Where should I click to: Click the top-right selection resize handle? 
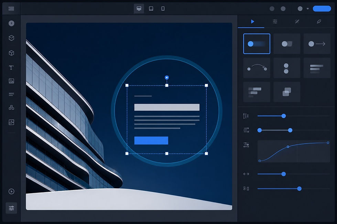pyautogui.click(x=206, y=85)
